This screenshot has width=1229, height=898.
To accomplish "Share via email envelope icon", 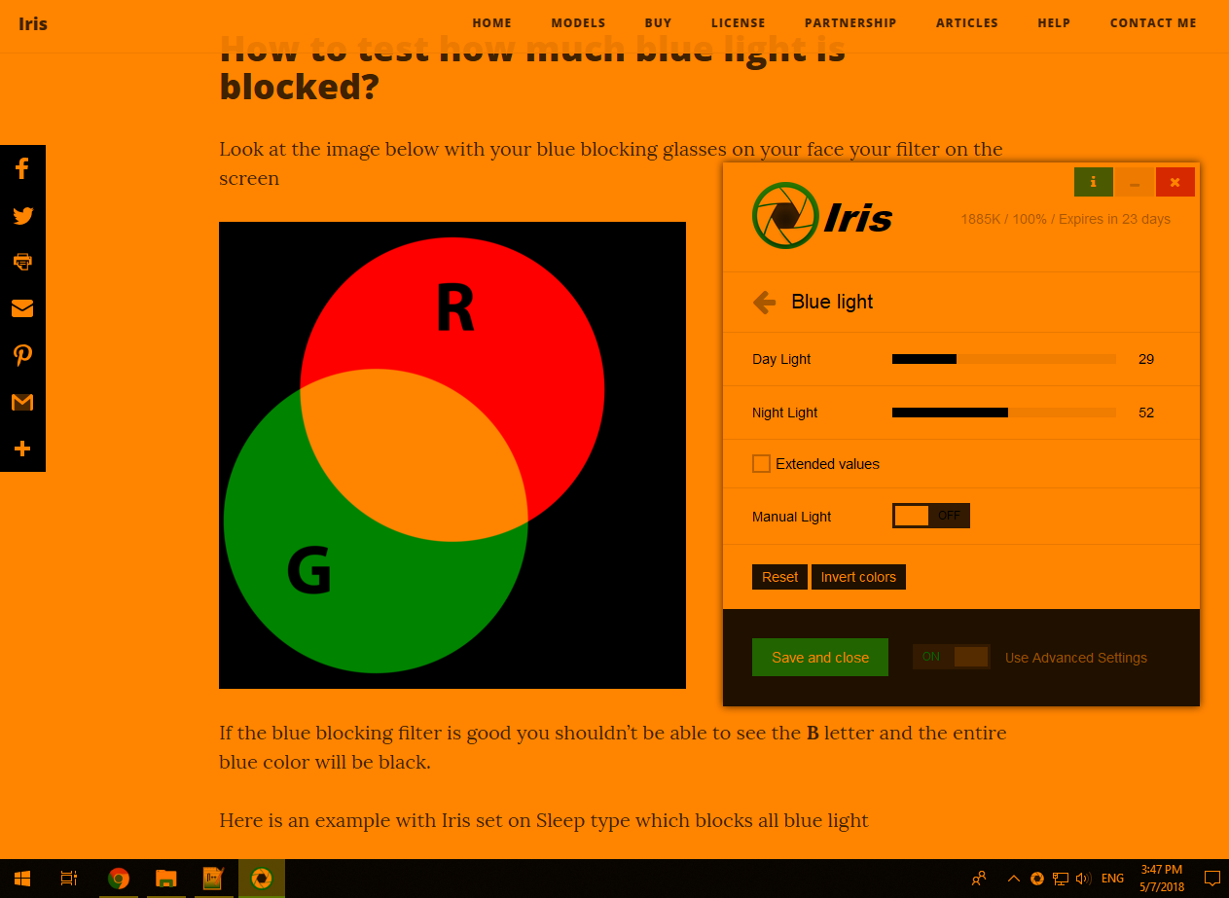I will [x=22, y=308].
